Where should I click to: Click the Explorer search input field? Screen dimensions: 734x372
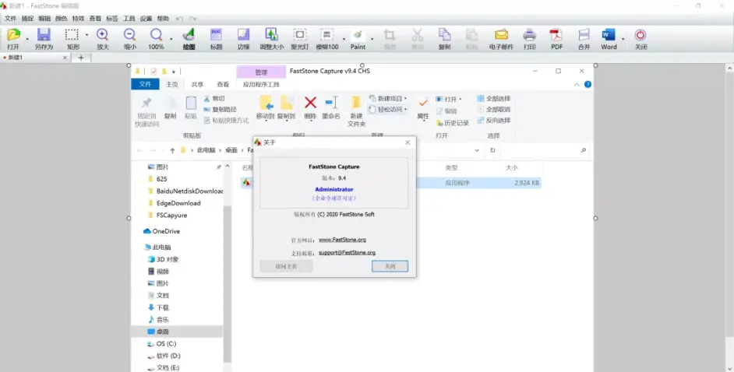[545, 150]
